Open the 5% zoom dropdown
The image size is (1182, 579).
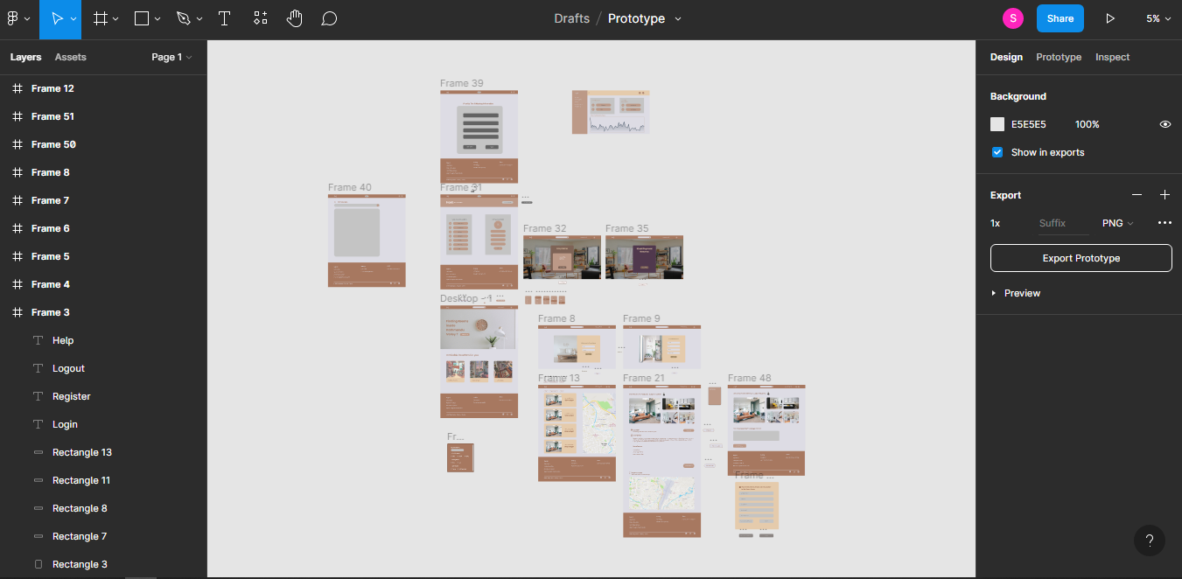1158,18
